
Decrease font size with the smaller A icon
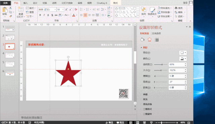pyautogui.click(x=70, y=9)
